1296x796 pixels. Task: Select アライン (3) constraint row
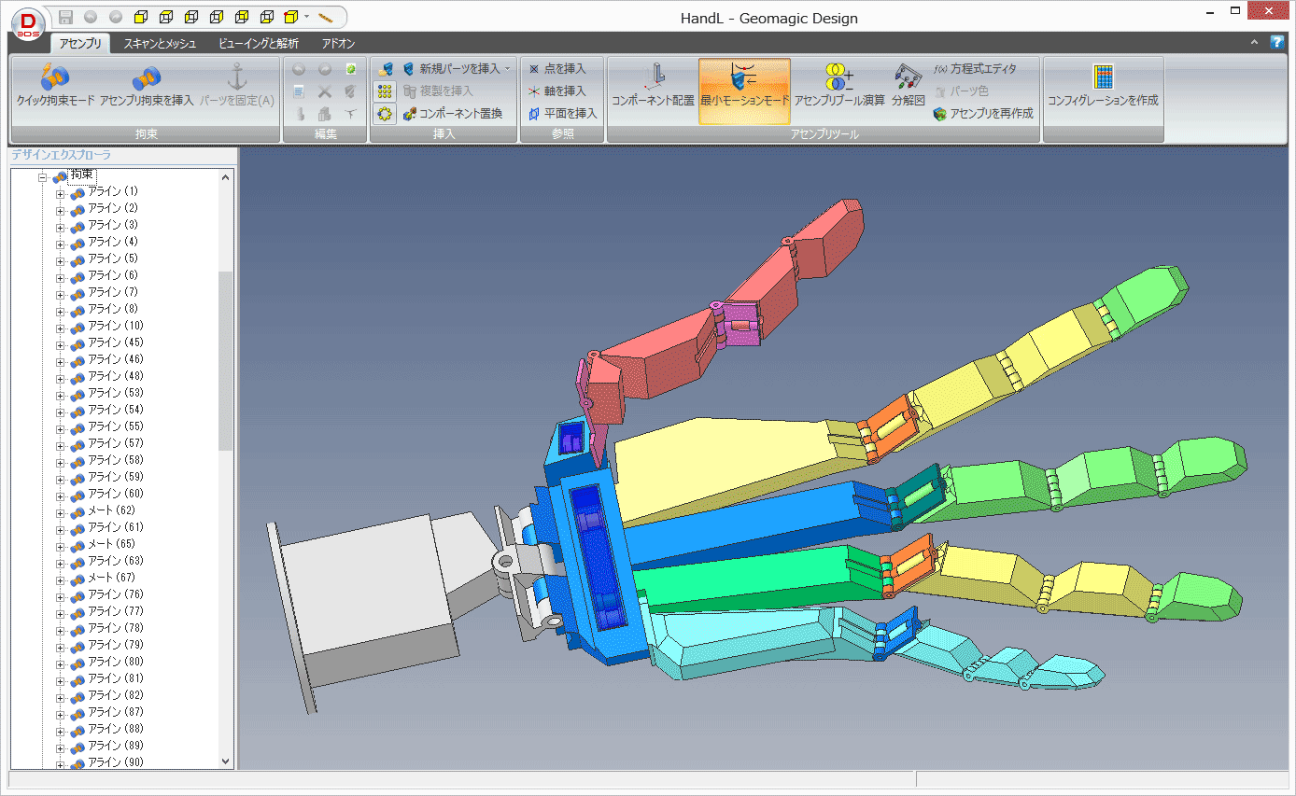tap(113, 225)
